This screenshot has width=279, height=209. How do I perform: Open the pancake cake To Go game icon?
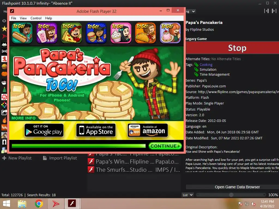[x=170, y=33]
